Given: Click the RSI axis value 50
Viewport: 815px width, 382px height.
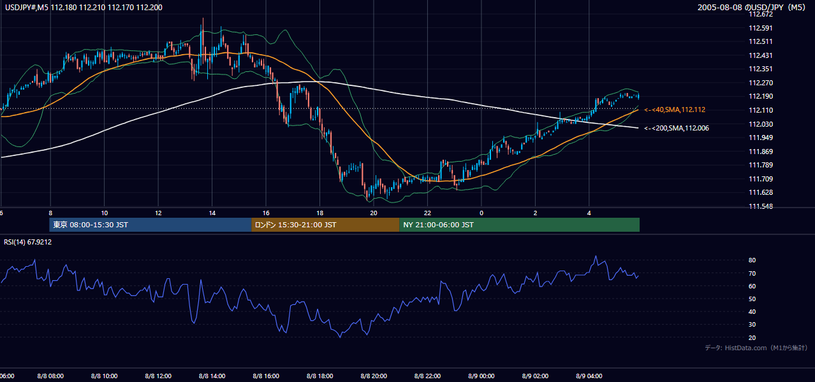Looking at the screenshot, I should [753, 299].
